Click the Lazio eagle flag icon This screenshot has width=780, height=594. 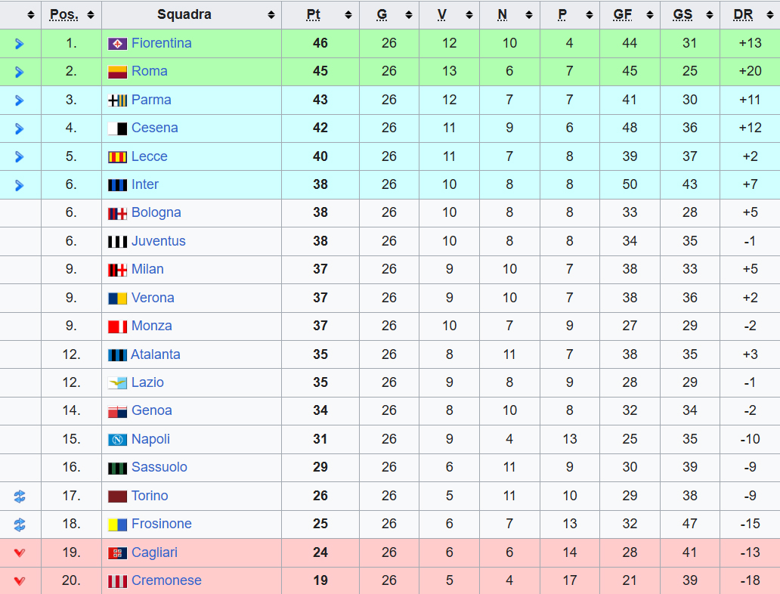(117, 383)
